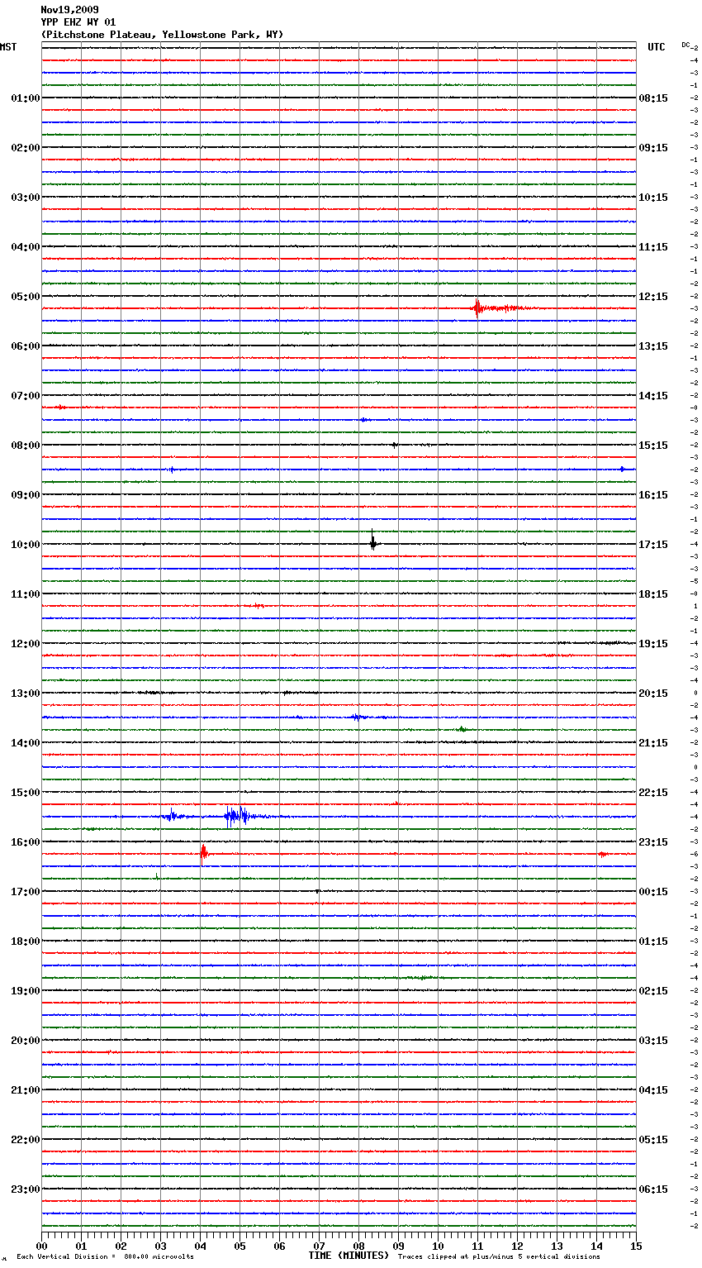
Task: Click the black blip on the 17:00 trace near minute 7
Action: click(317, 891)
